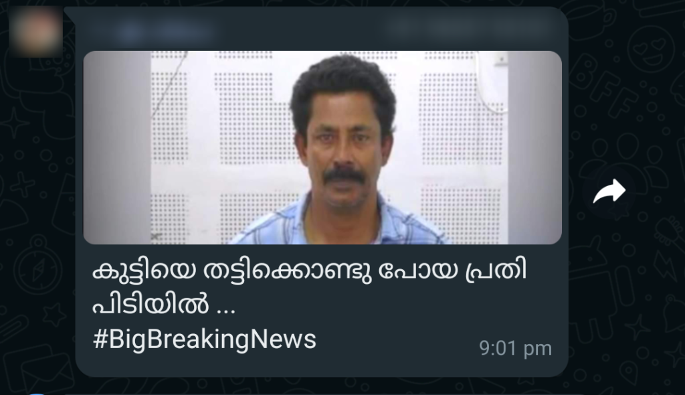The width and height of the screenshot is (685, 395).
Task: Select the 9:01 pm timestamp
Action: point(515,349)
